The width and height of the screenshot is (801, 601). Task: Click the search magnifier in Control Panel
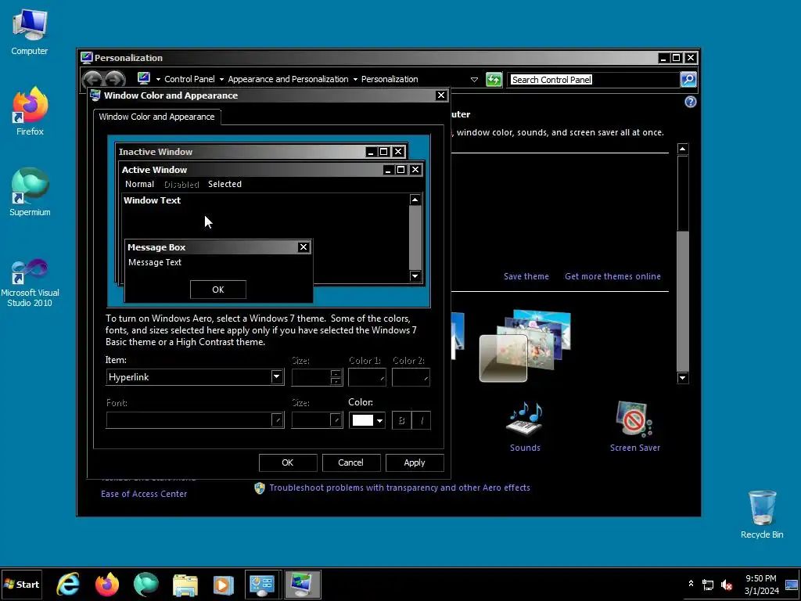click(x=688, y=79)
